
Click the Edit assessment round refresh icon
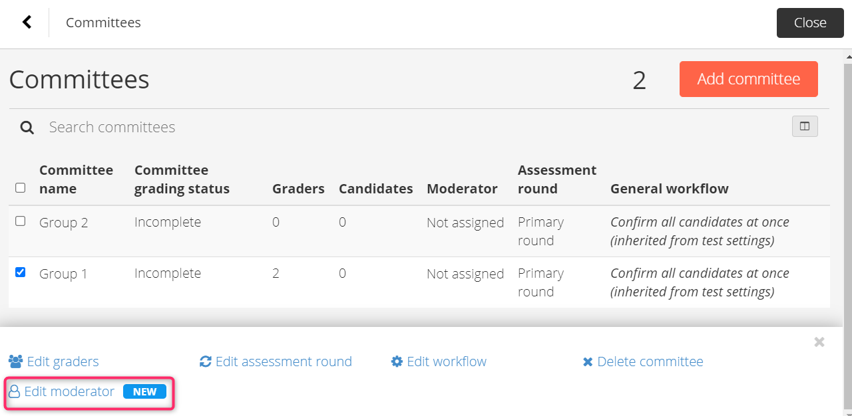tap(206, 362)
